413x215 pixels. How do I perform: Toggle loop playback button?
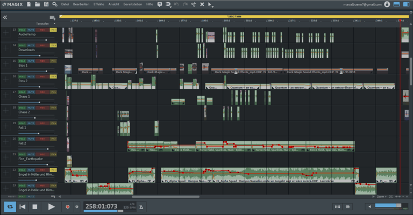(x=10, y=207)
